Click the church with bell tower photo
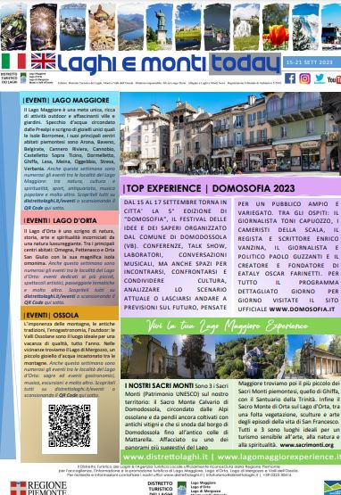 168,357
